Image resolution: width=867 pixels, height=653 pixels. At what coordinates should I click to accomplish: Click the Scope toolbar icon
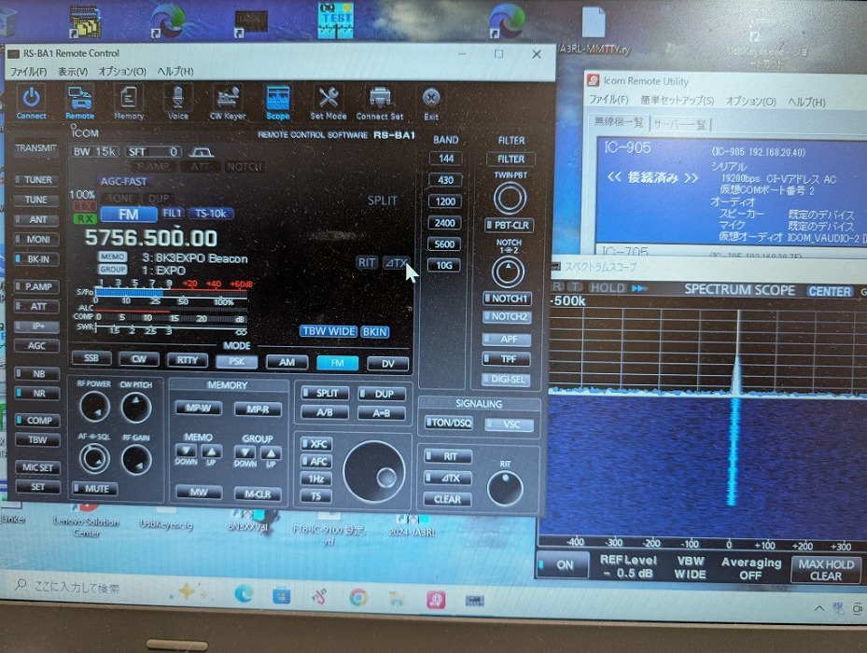pyautogui.click(x=277, y=101)
